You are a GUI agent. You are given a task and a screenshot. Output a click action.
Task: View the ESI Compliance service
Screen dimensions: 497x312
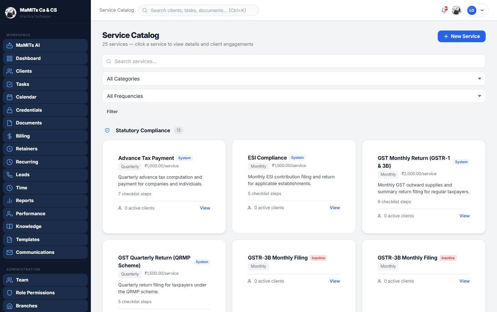click(335, 208)
